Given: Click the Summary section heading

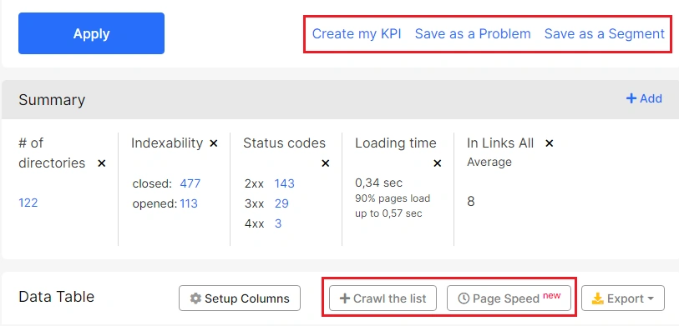Looking at the screenshot, I should pos(52,100).
